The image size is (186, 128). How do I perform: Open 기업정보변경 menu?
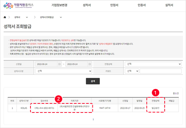click(59, 5)
